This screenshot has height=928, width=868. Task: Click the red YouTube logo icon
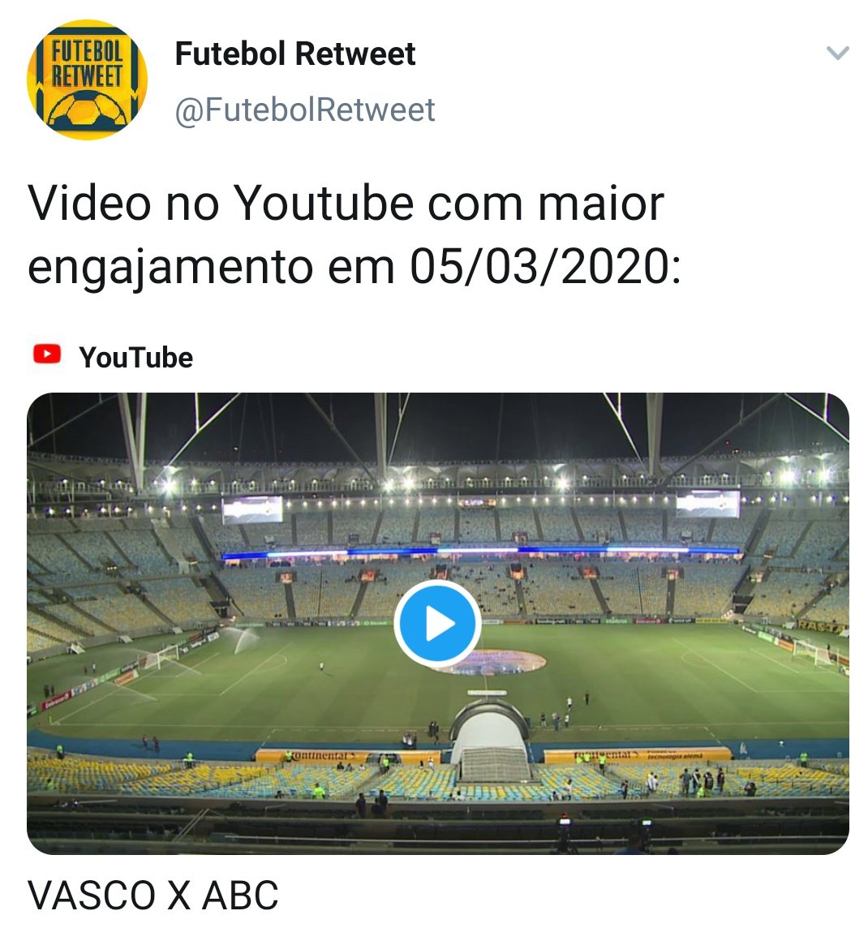pos(47,354)
